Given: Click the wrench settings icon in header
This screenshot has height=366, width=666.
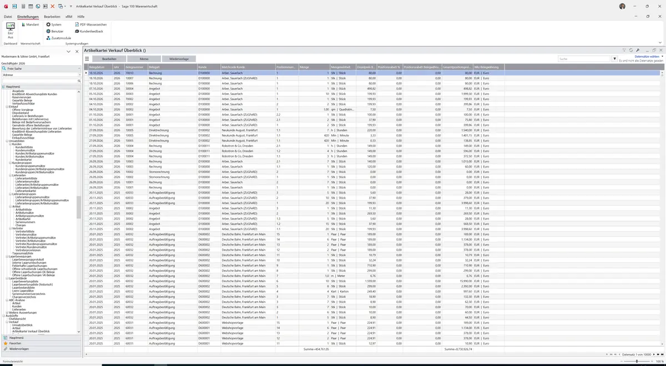Looking at the screenshot, I should tap(638, 50).
